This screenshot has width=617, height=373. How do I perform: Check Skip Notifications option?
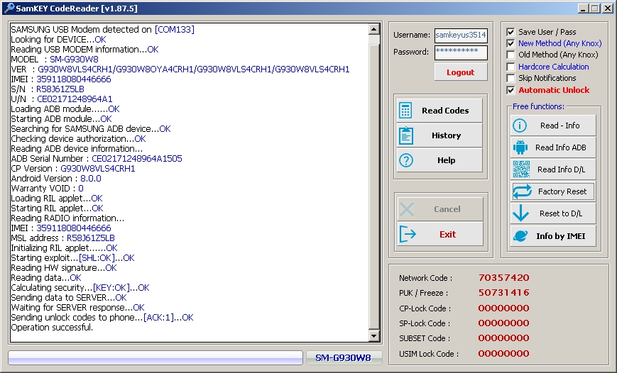[510, 78]
